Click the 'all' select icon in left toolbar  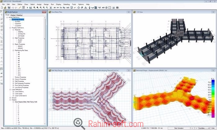tap(2, 73)
